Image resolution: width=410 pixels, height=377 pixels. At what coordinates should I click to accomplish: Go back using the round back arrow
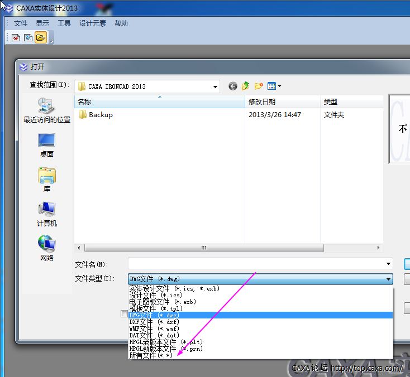pos(233,86)
